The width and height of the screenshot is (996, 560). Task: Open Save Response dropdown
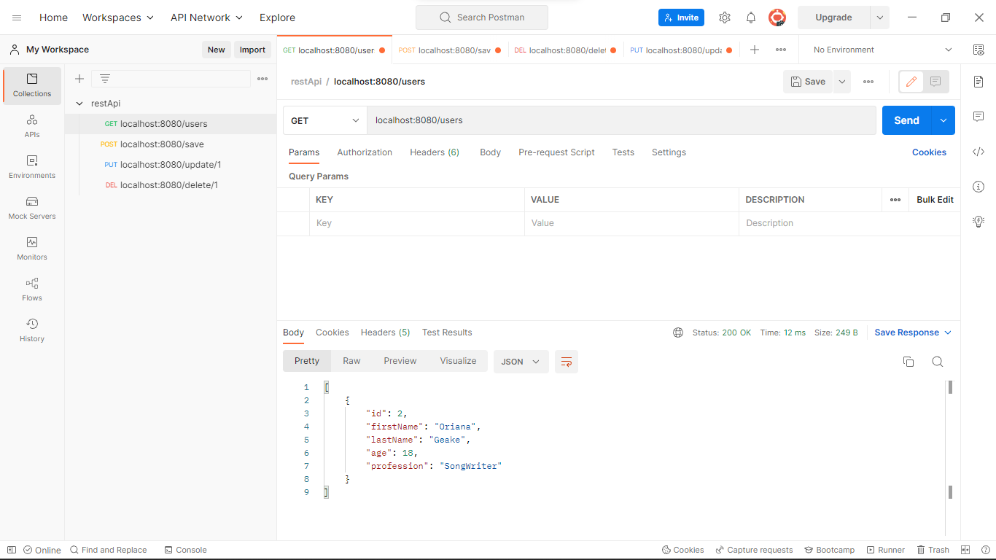click(x=913, y=332)
